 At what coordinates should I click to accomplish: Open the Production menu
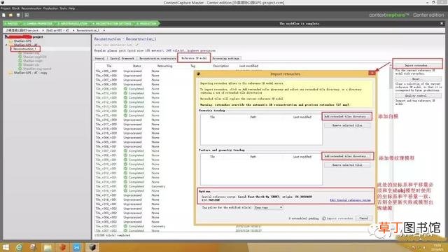pos(50,8)
